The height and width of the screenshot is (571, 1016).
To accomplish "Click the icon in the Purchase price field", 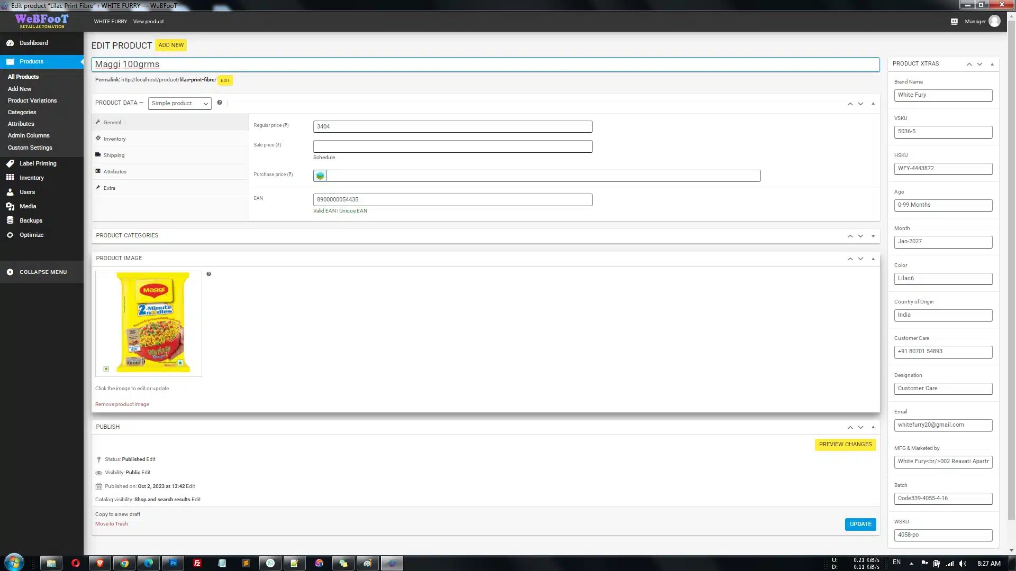I will (320, 176).
